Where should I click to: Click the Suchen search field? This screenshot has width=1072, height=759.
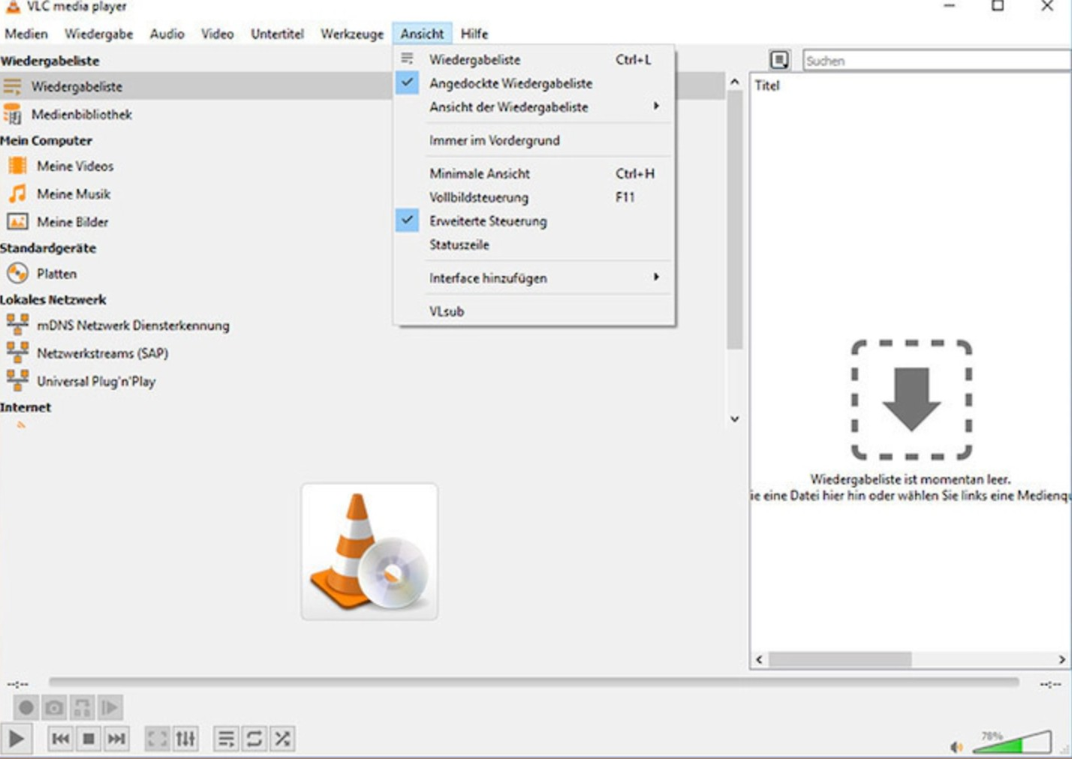coord(937,61)
